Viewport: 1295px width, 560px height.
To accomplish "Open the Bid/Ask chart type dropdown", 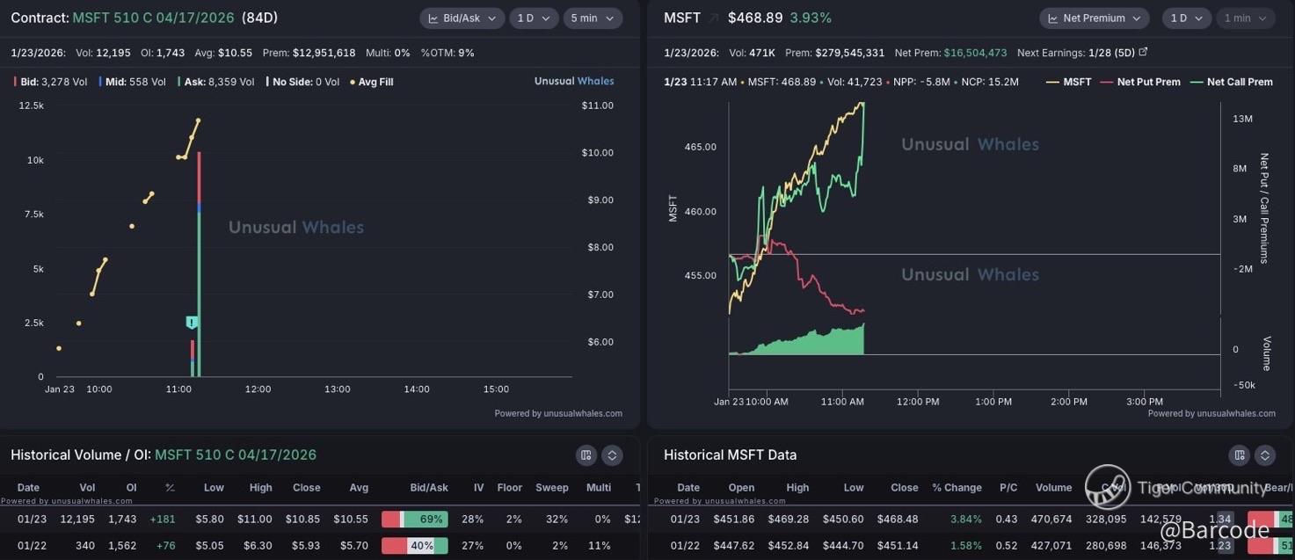I will tap(462, 18).
